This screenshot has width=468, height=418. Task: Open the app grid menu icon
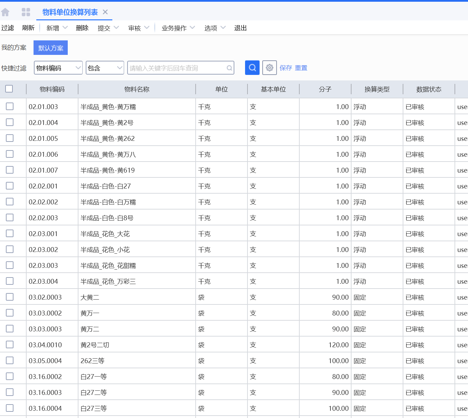click(26, 12)
